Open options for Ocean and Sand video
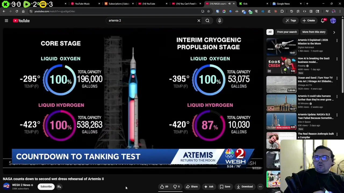Viewport: 344px width, 193px height. pos(337,78)
